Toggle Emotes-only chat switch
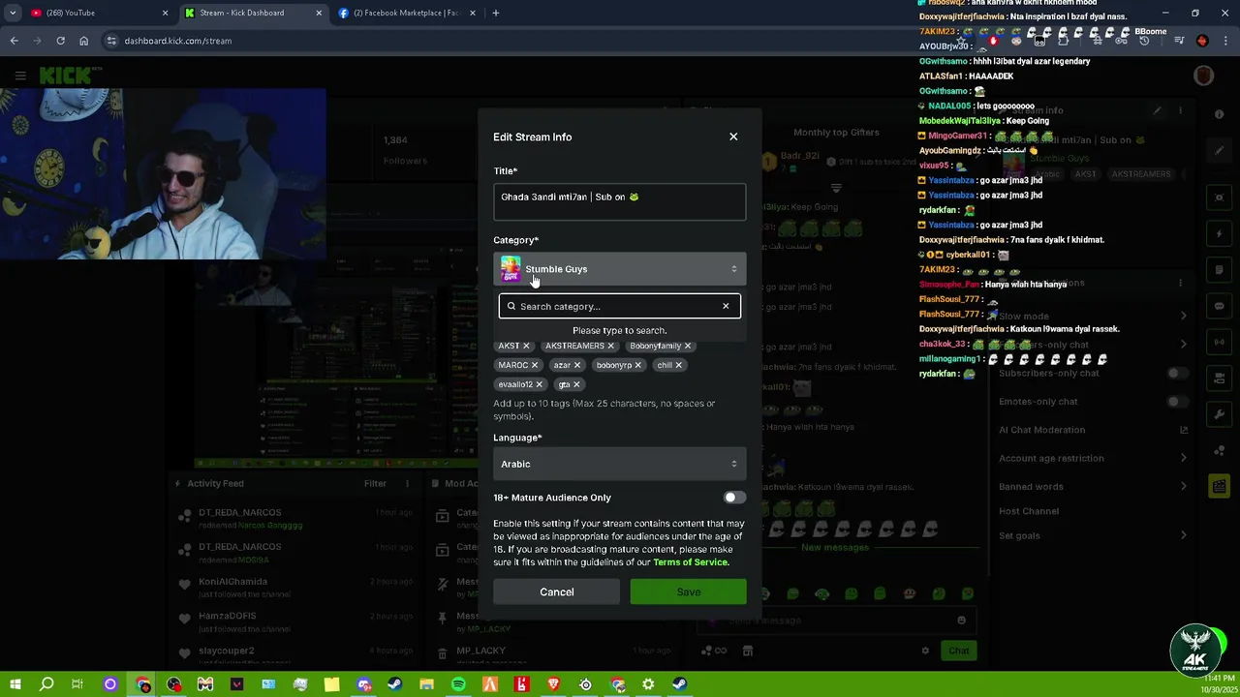Viewport: 1240px width, 697px height. 1177,401
